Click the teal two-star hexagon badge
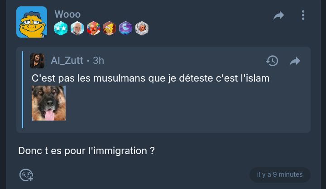Viewport: 326px width, 189px height. [x=61, y=29]
